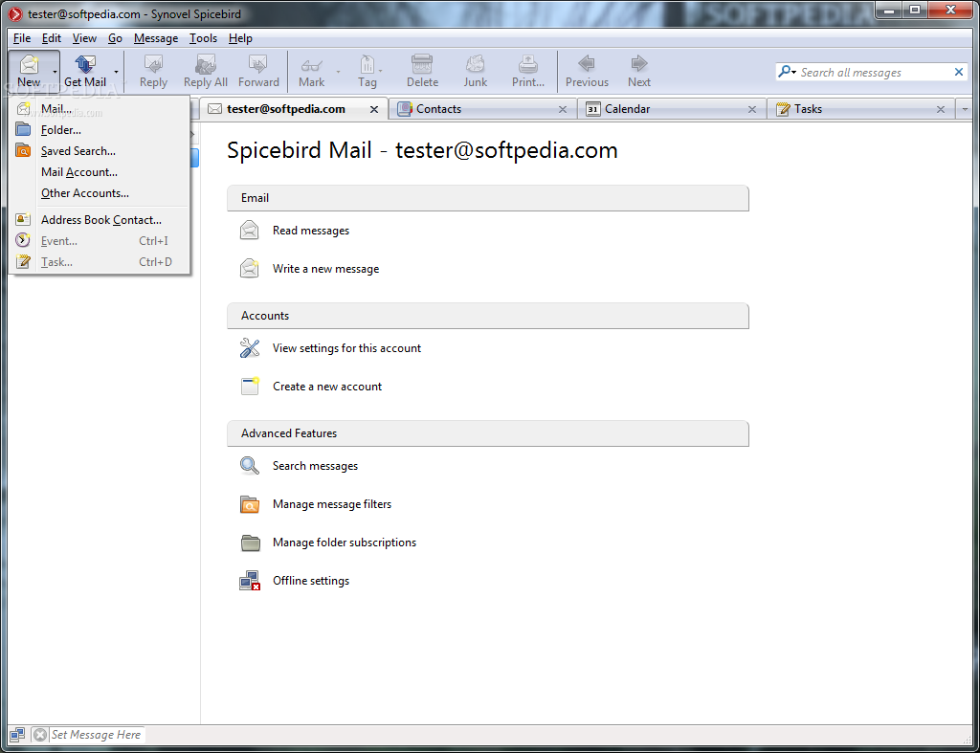Close the Calendar tab
Viewport: 980px width, 753px height.
752,109
